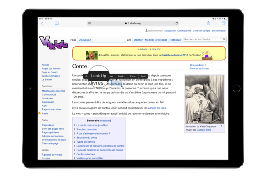The width and height of the screenshot is (266, 177).
Task: Jump to Le conte, hier et aujourd'hui
Action: (92, 125)
